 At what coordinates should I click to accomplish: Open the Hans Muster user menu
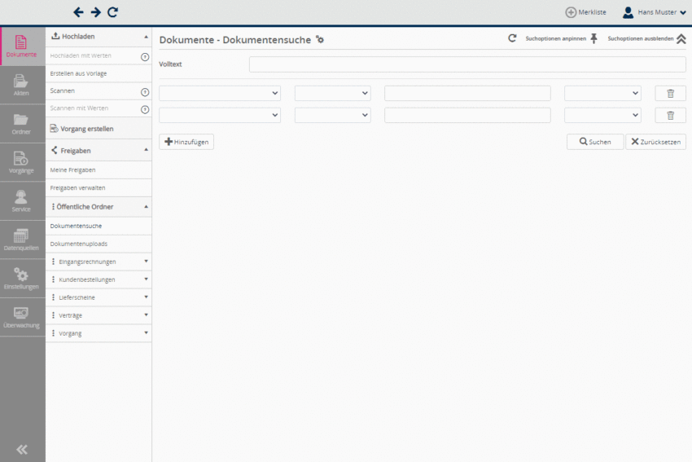click(654, 12)
